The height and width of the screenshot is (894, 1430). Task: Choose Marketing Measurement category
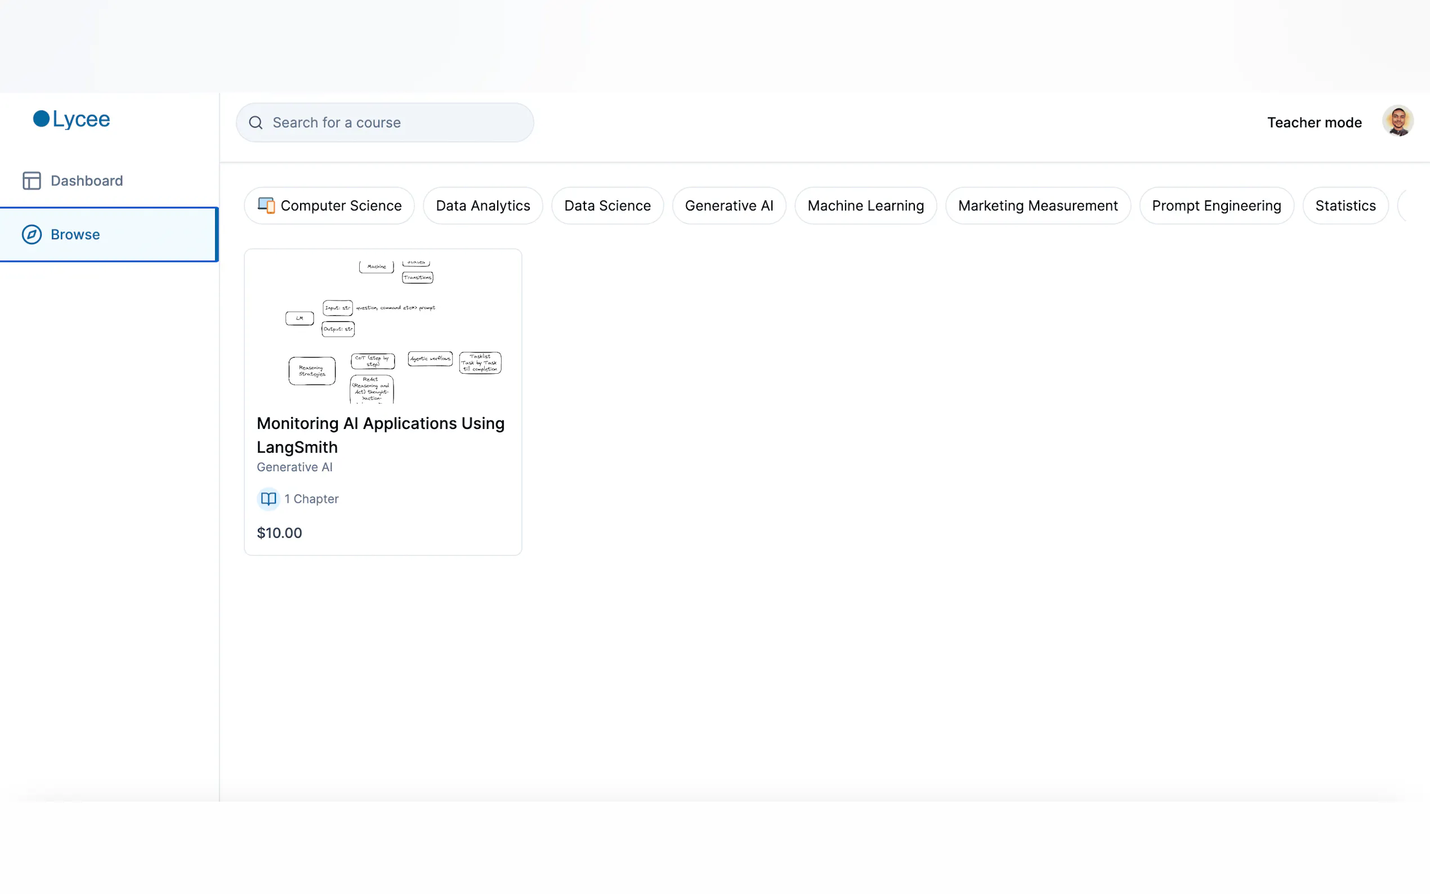pos(1037,205)
